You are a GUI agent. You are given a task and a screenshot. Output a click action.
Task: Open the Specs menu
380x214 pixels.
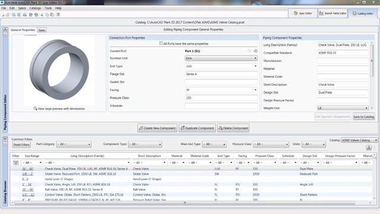click(22, 8)
